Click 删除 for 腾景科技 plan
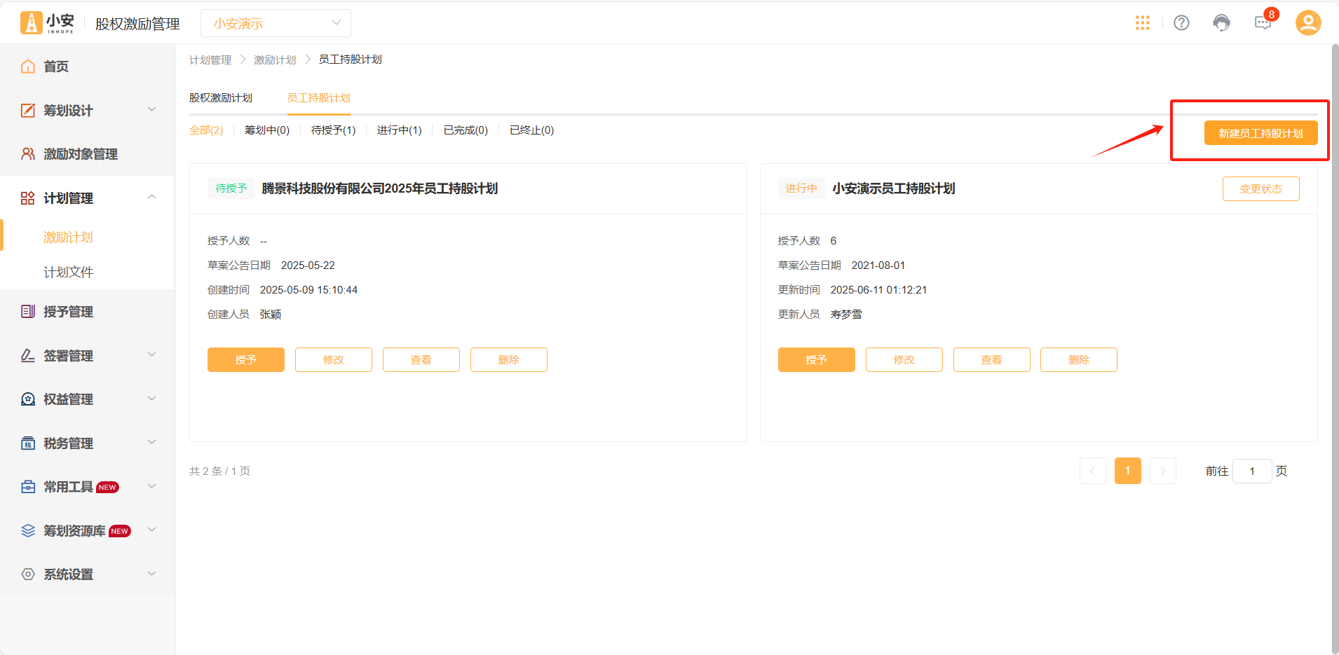1339x655 pixels. pyautogui.click(x=509, y=359)
